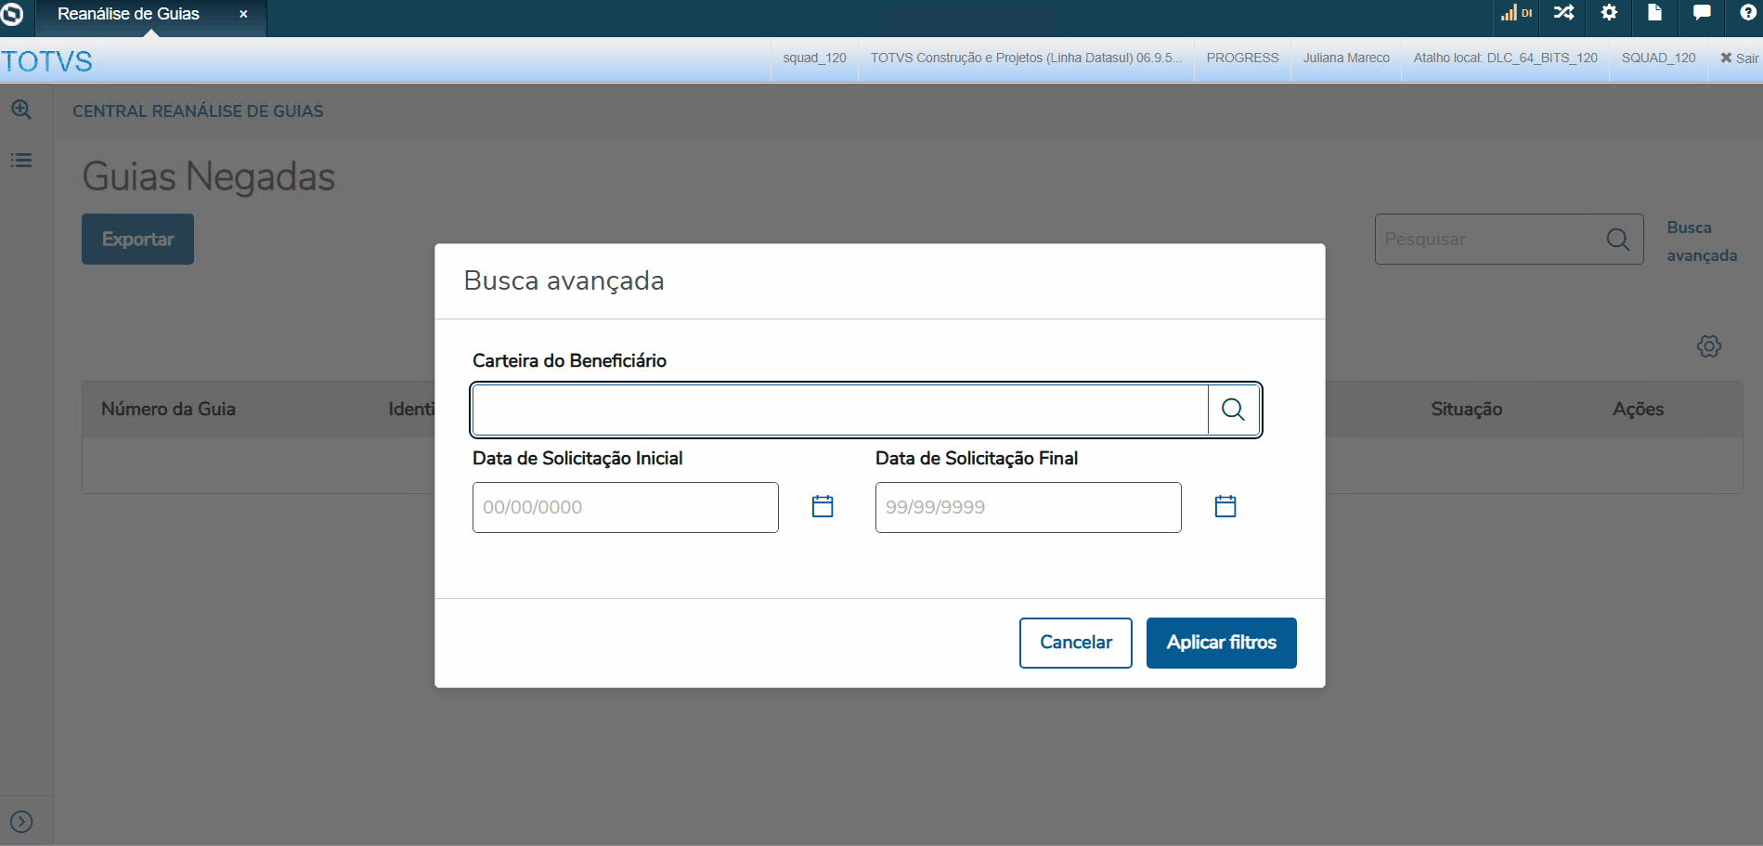Click the Aplicar filtros button
Screen dimensions: 1763x846
(x=1222, y=643)
